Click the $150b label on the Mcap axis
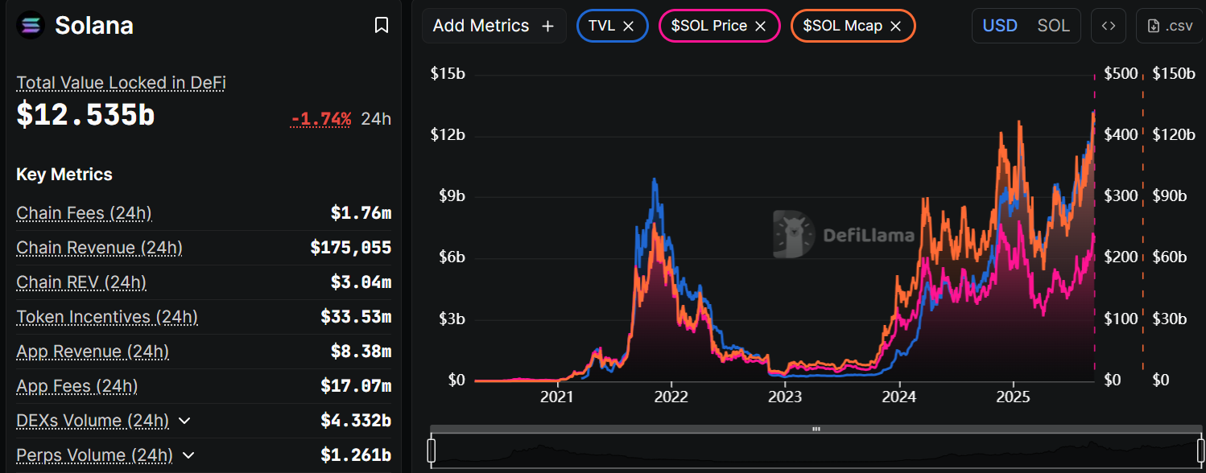Viewport: 1206px width, 473px height. tap(1174, 74)
